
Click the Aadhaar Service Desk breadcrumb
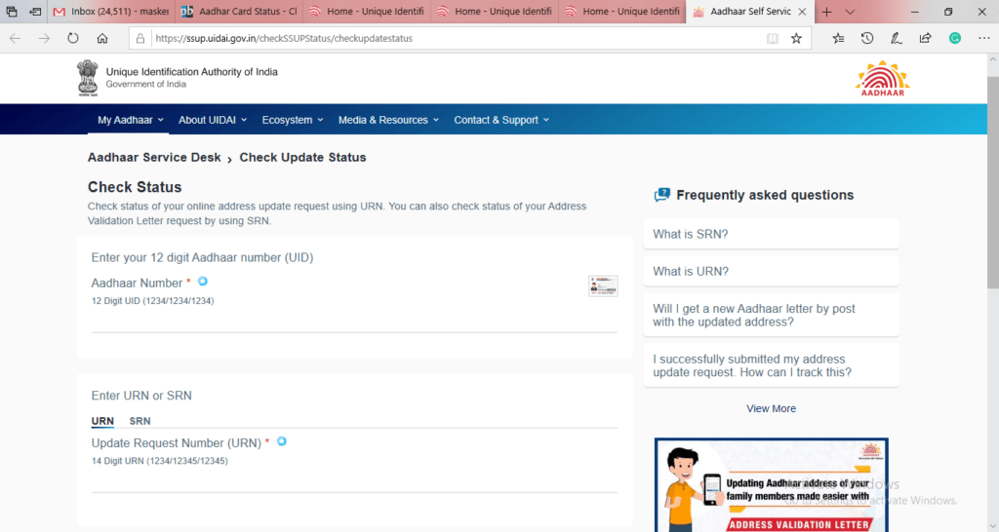(154, 157)
